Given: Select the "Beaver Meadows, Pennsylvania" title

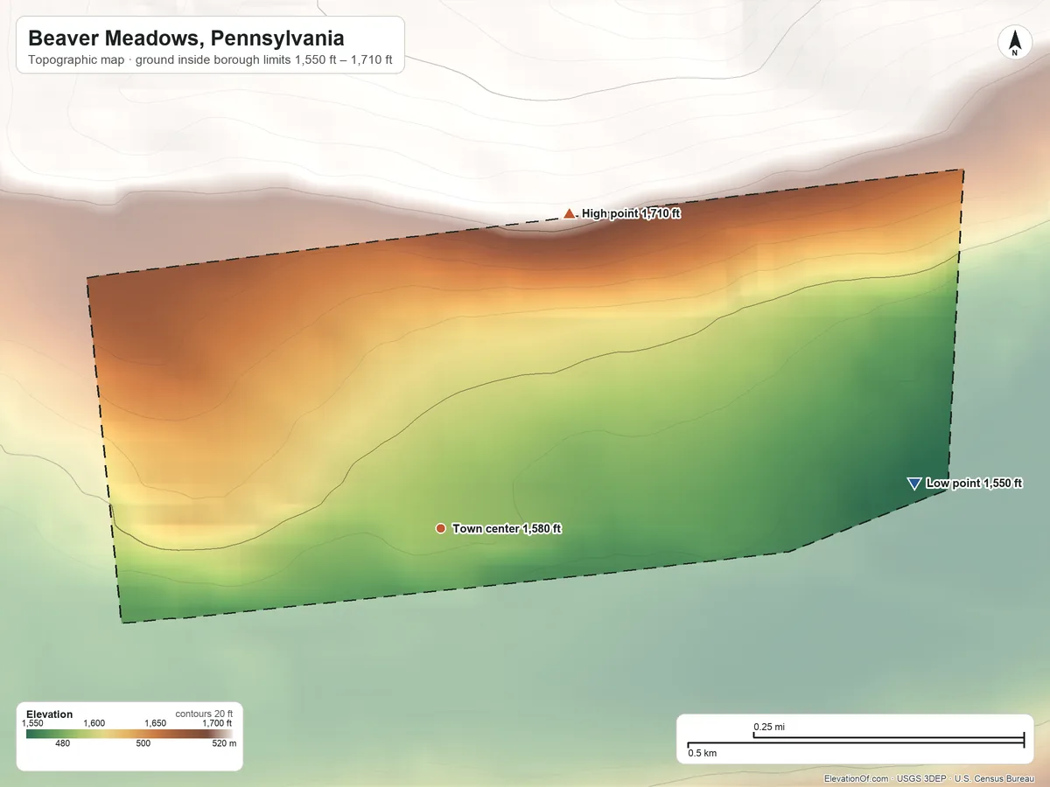Looking at the screenshot, I should click(185, 38).
